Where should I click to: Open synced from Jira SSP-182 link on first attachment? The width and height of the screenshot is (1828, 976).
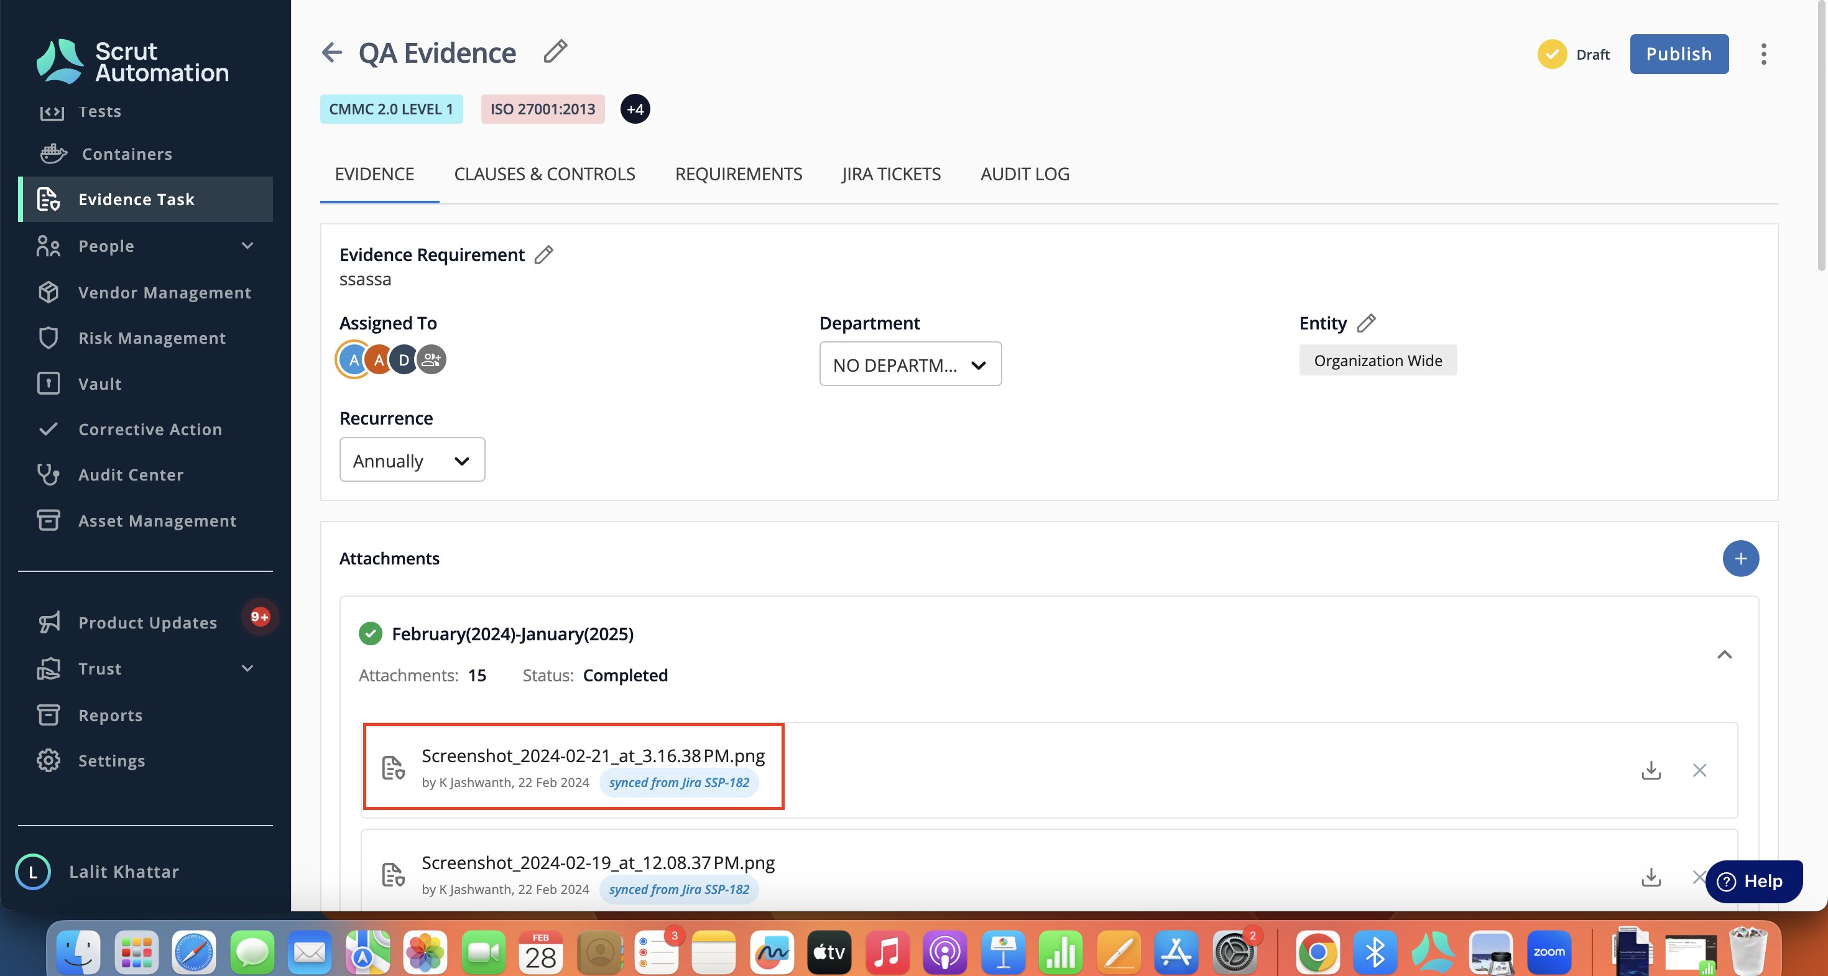coord(678,783)
